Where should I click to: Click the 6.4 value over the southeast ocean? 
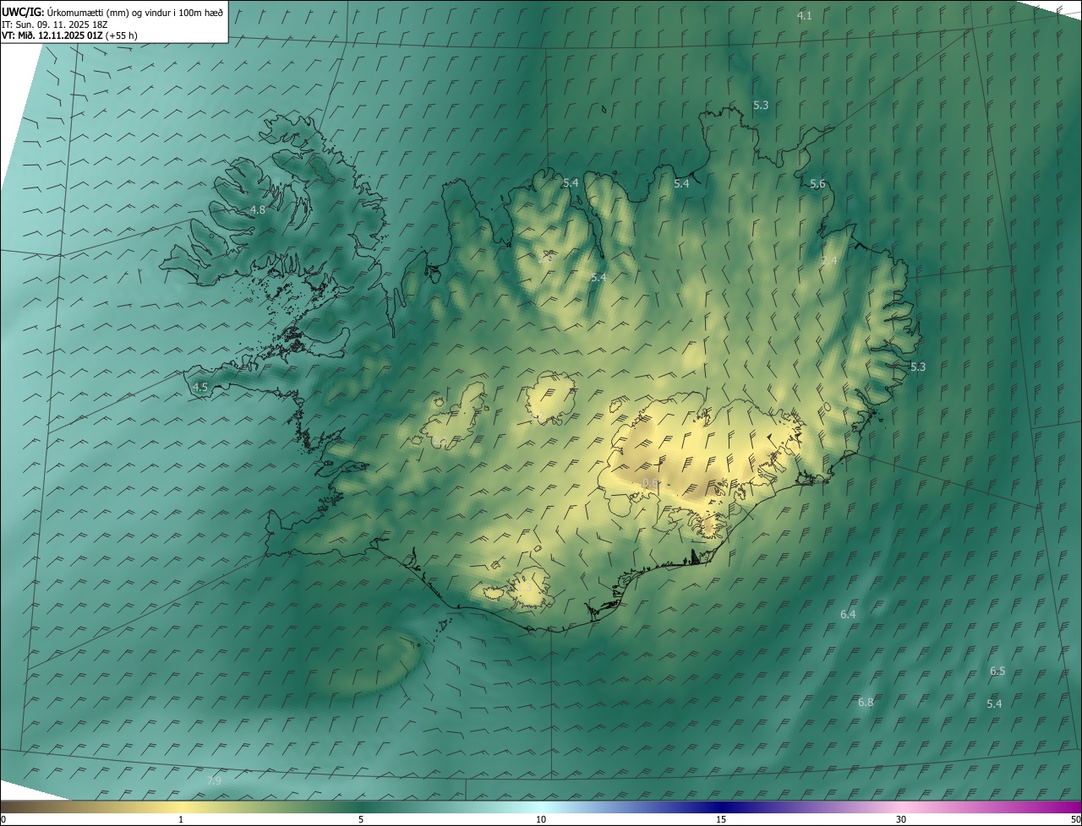[848, 615]
